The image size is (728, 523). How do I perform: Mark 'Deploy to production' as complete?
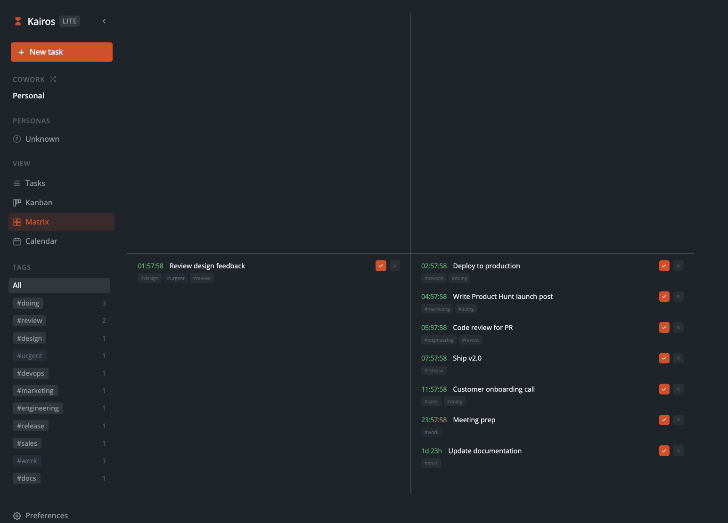click(x=664, y=266)
